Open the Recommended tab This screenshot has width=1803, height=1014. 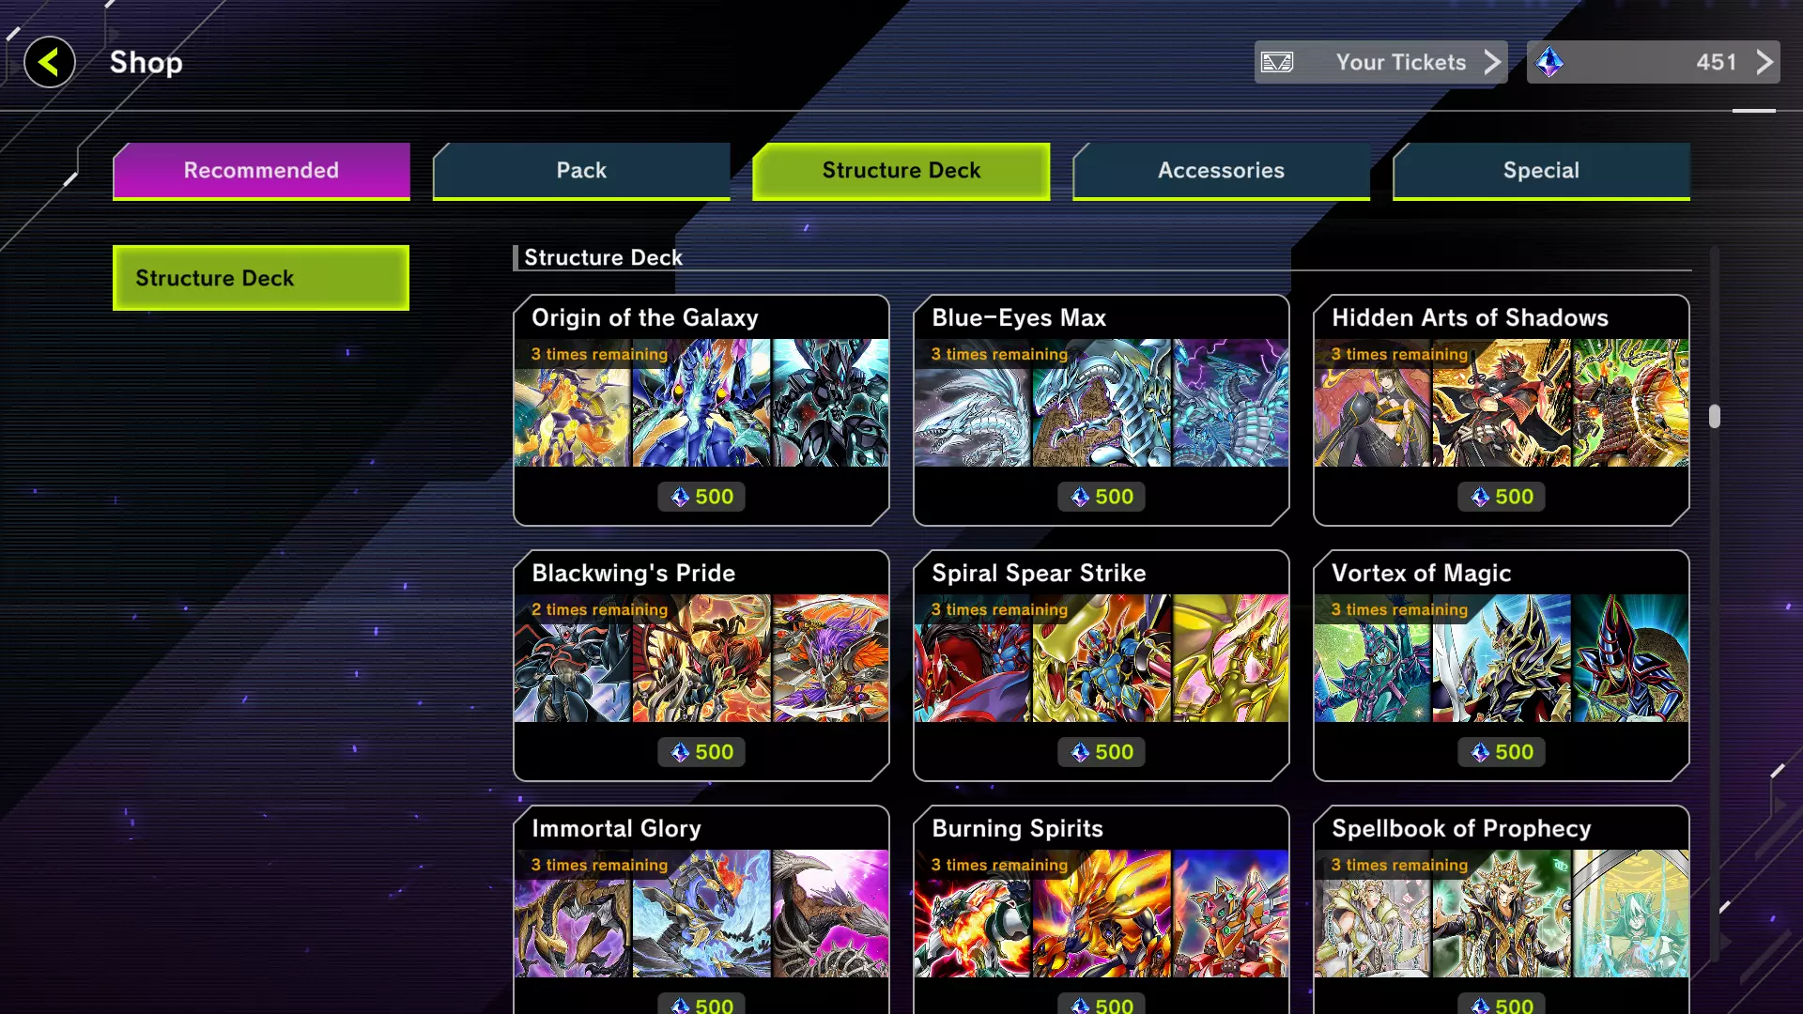tap(261, 171)
